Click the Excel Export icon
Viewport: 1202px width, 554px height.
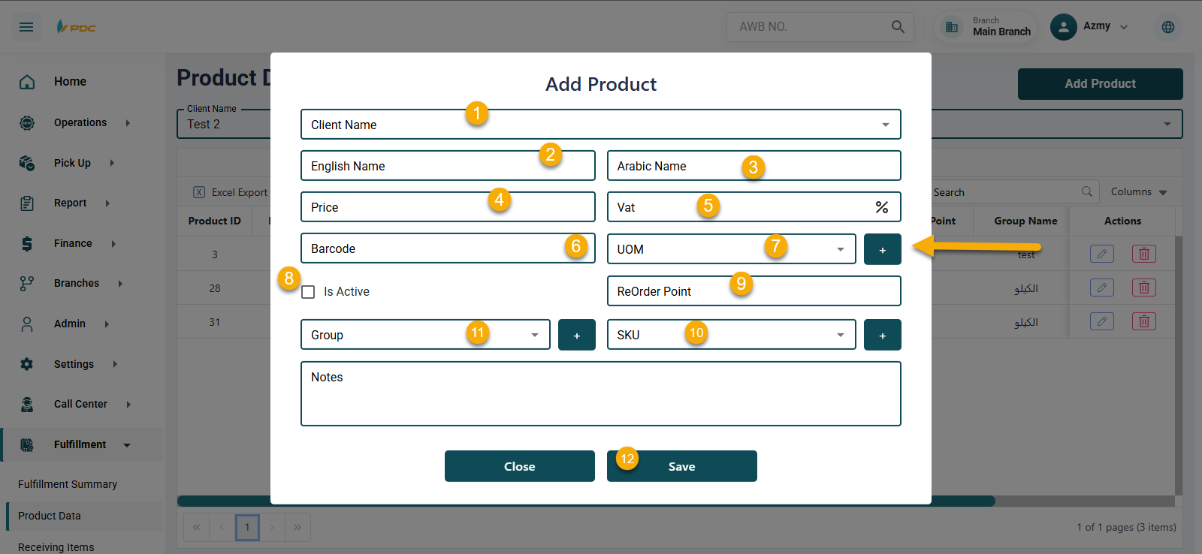point(199,192)
